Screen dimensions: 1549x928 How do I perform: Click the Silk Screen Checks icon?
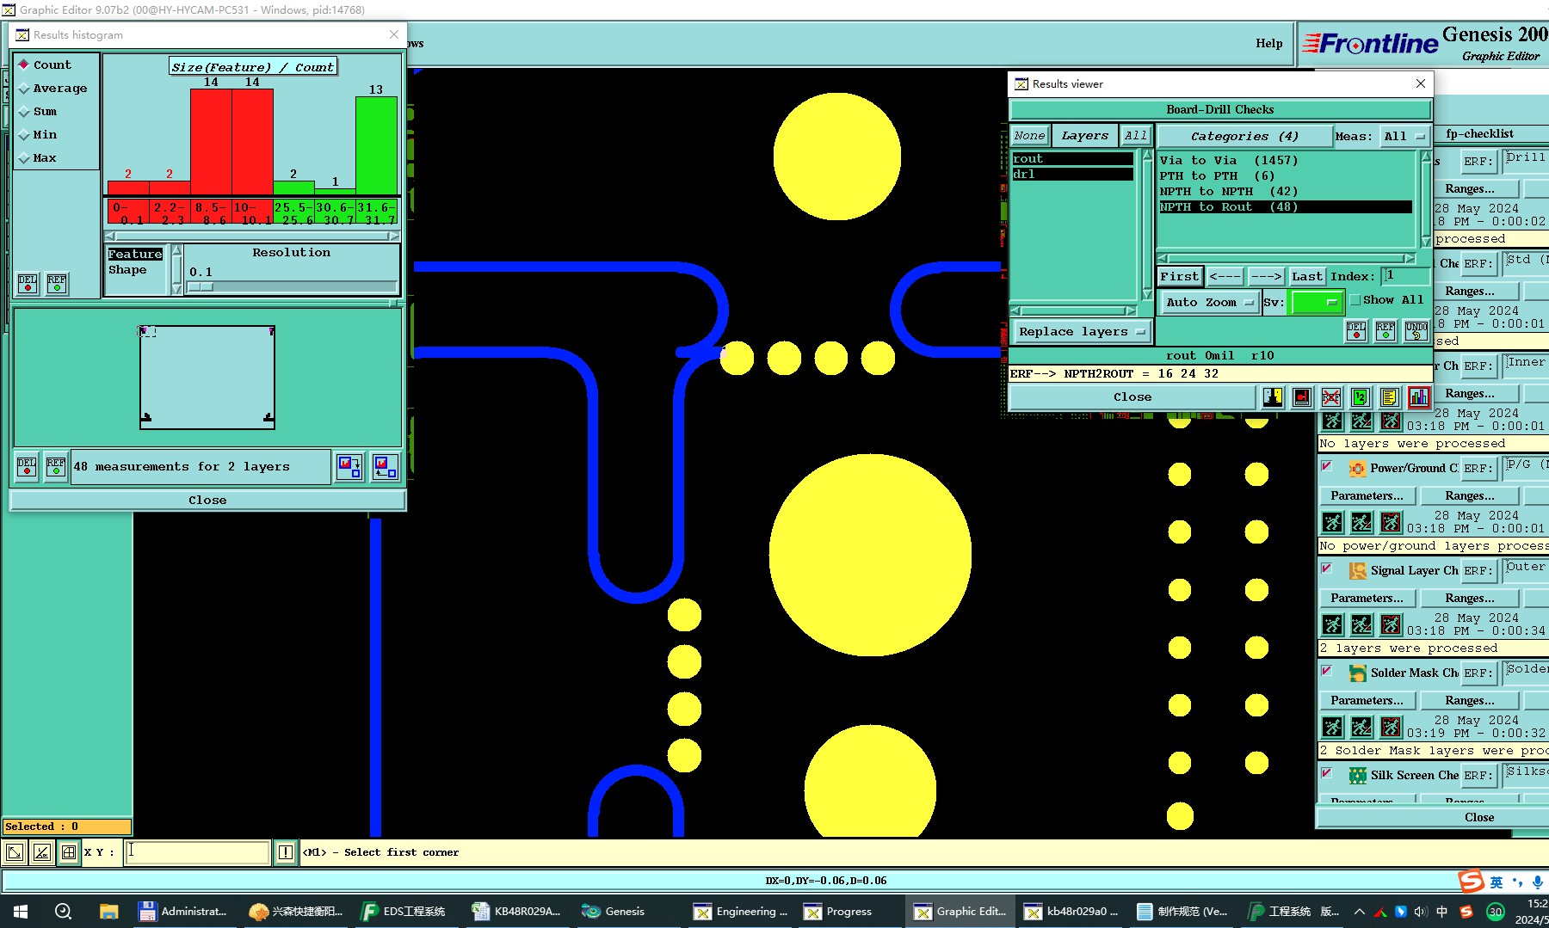(x=1358, y=775)
